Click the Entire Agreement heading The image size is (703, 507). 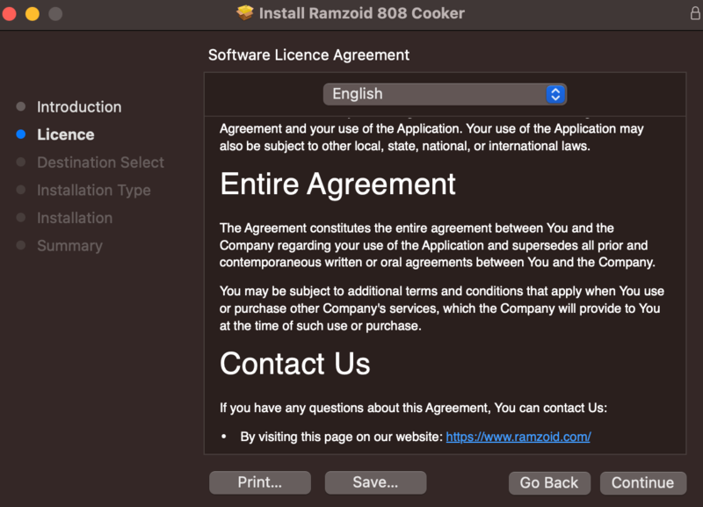(x=337, y=185)
